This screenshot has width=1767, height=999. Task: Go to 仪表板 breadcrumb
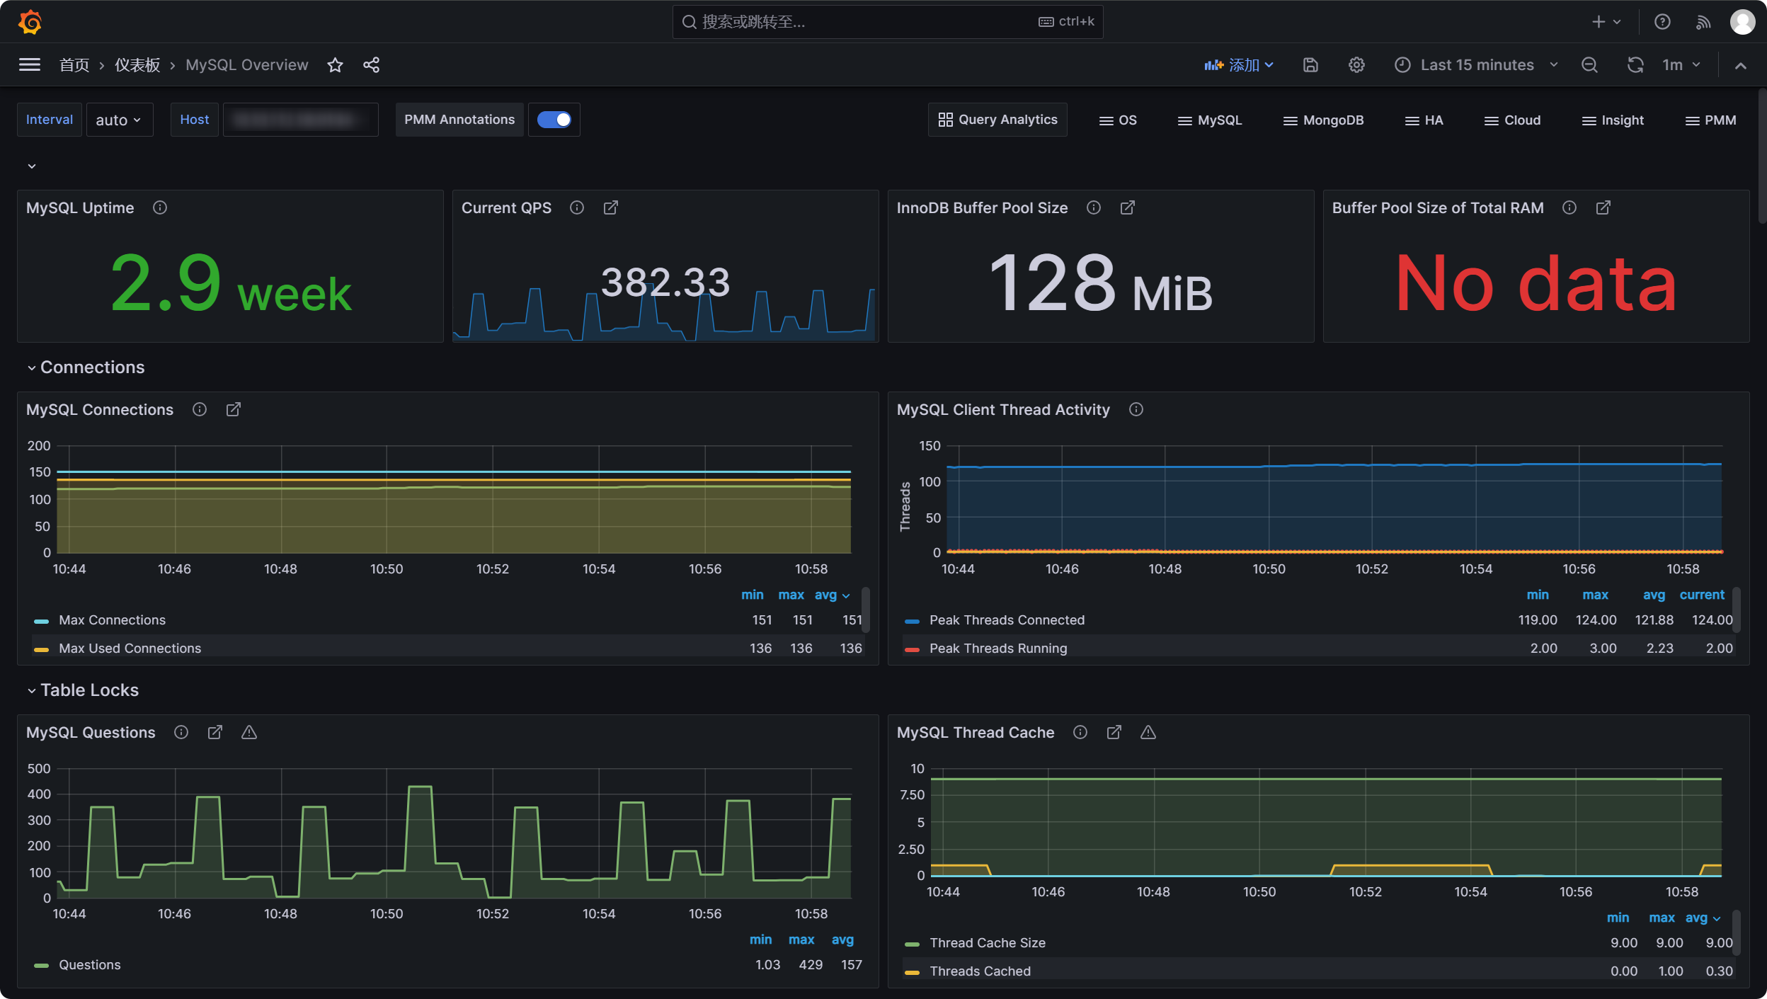pyautogui.click(x=137, y=65)
